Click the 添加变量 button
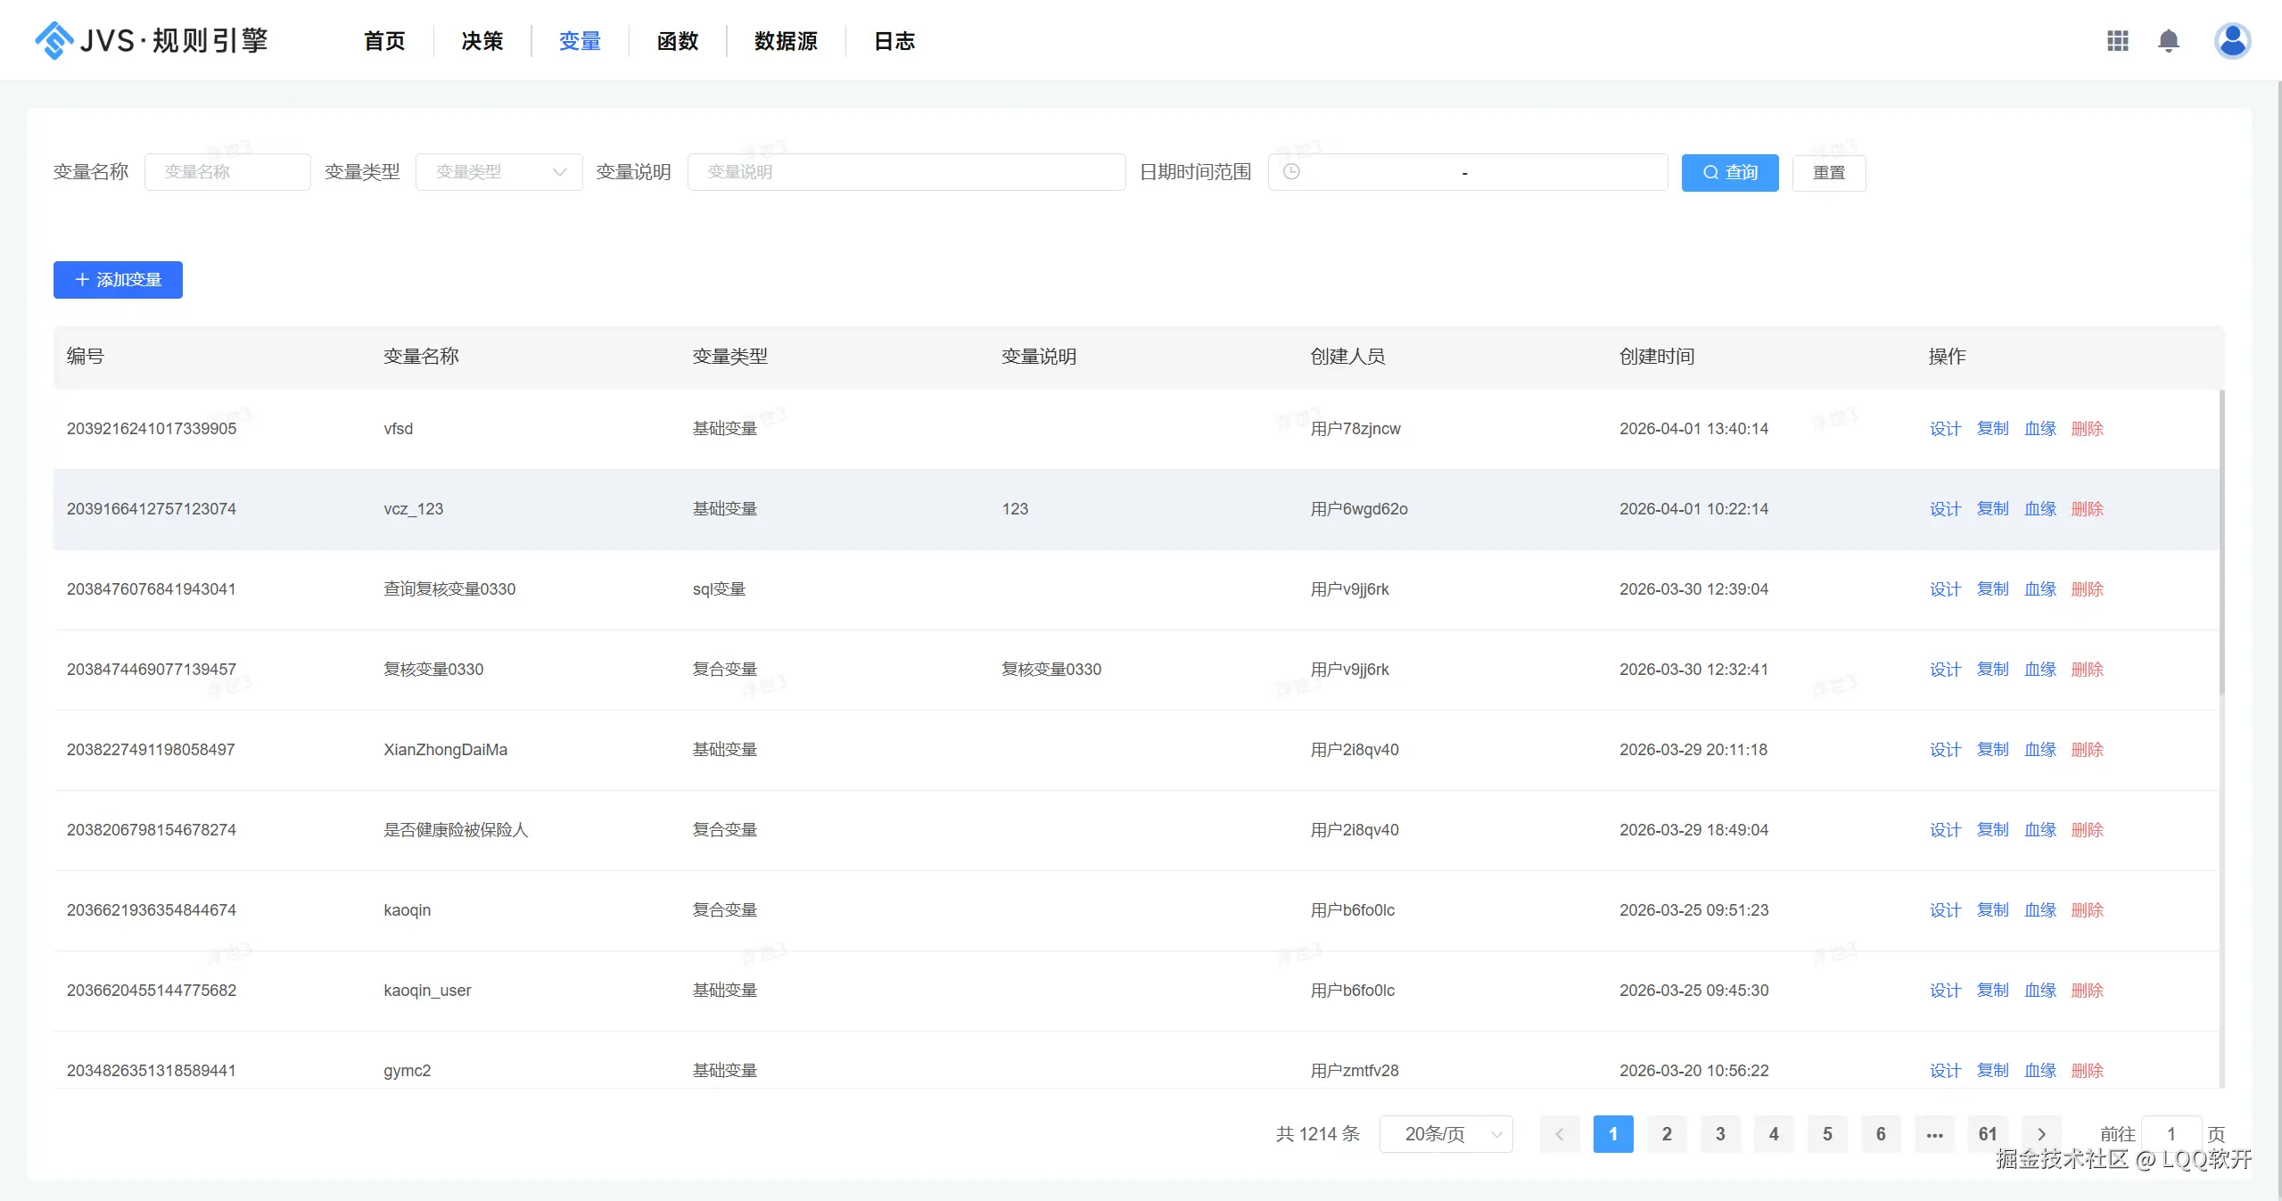 click(118, 280)
